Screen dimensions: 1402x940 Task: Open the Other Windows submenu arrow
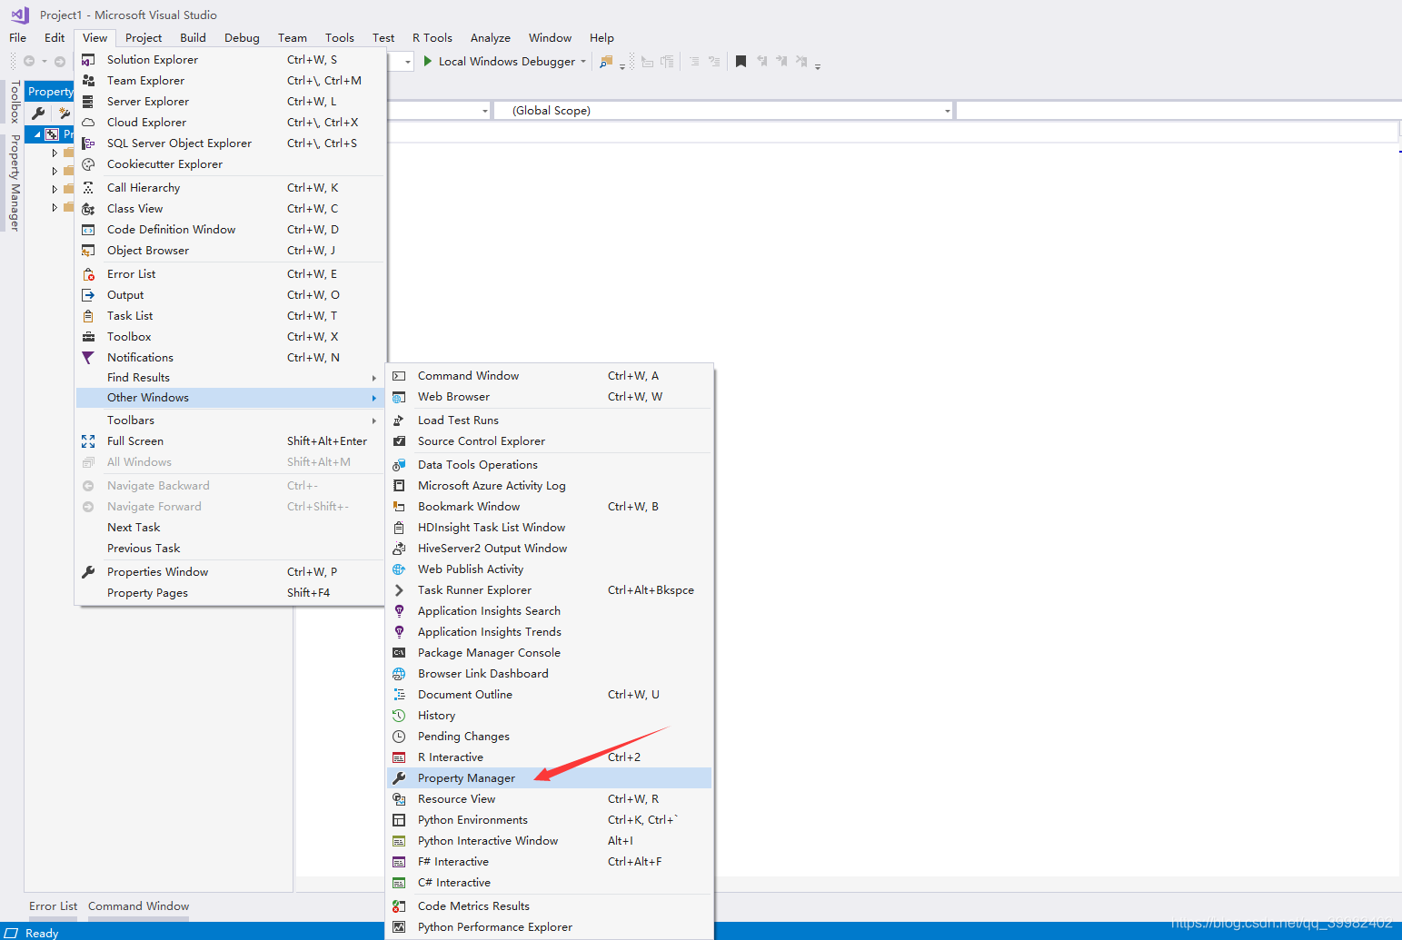pyautogui.click(x=373, y=398)
